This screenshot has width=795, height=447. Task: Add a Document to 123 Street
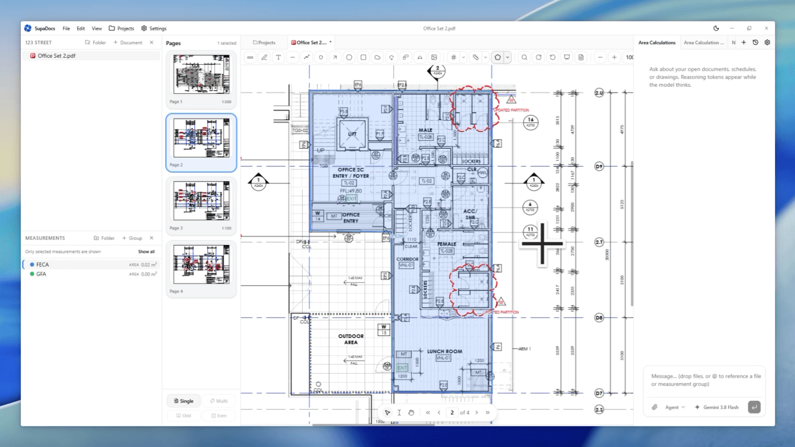128,43
